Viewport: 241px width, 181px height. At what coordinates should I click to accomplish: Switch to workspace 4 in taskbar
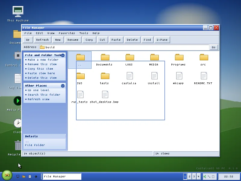pos(199,176)
